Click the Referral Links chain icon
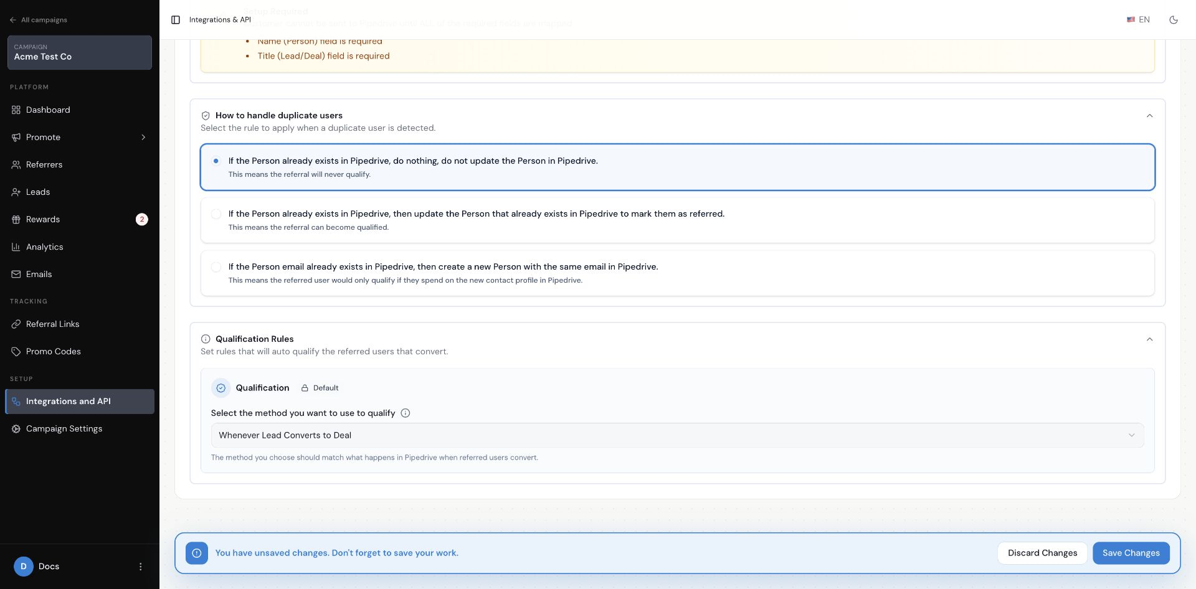 click(16, 324)
